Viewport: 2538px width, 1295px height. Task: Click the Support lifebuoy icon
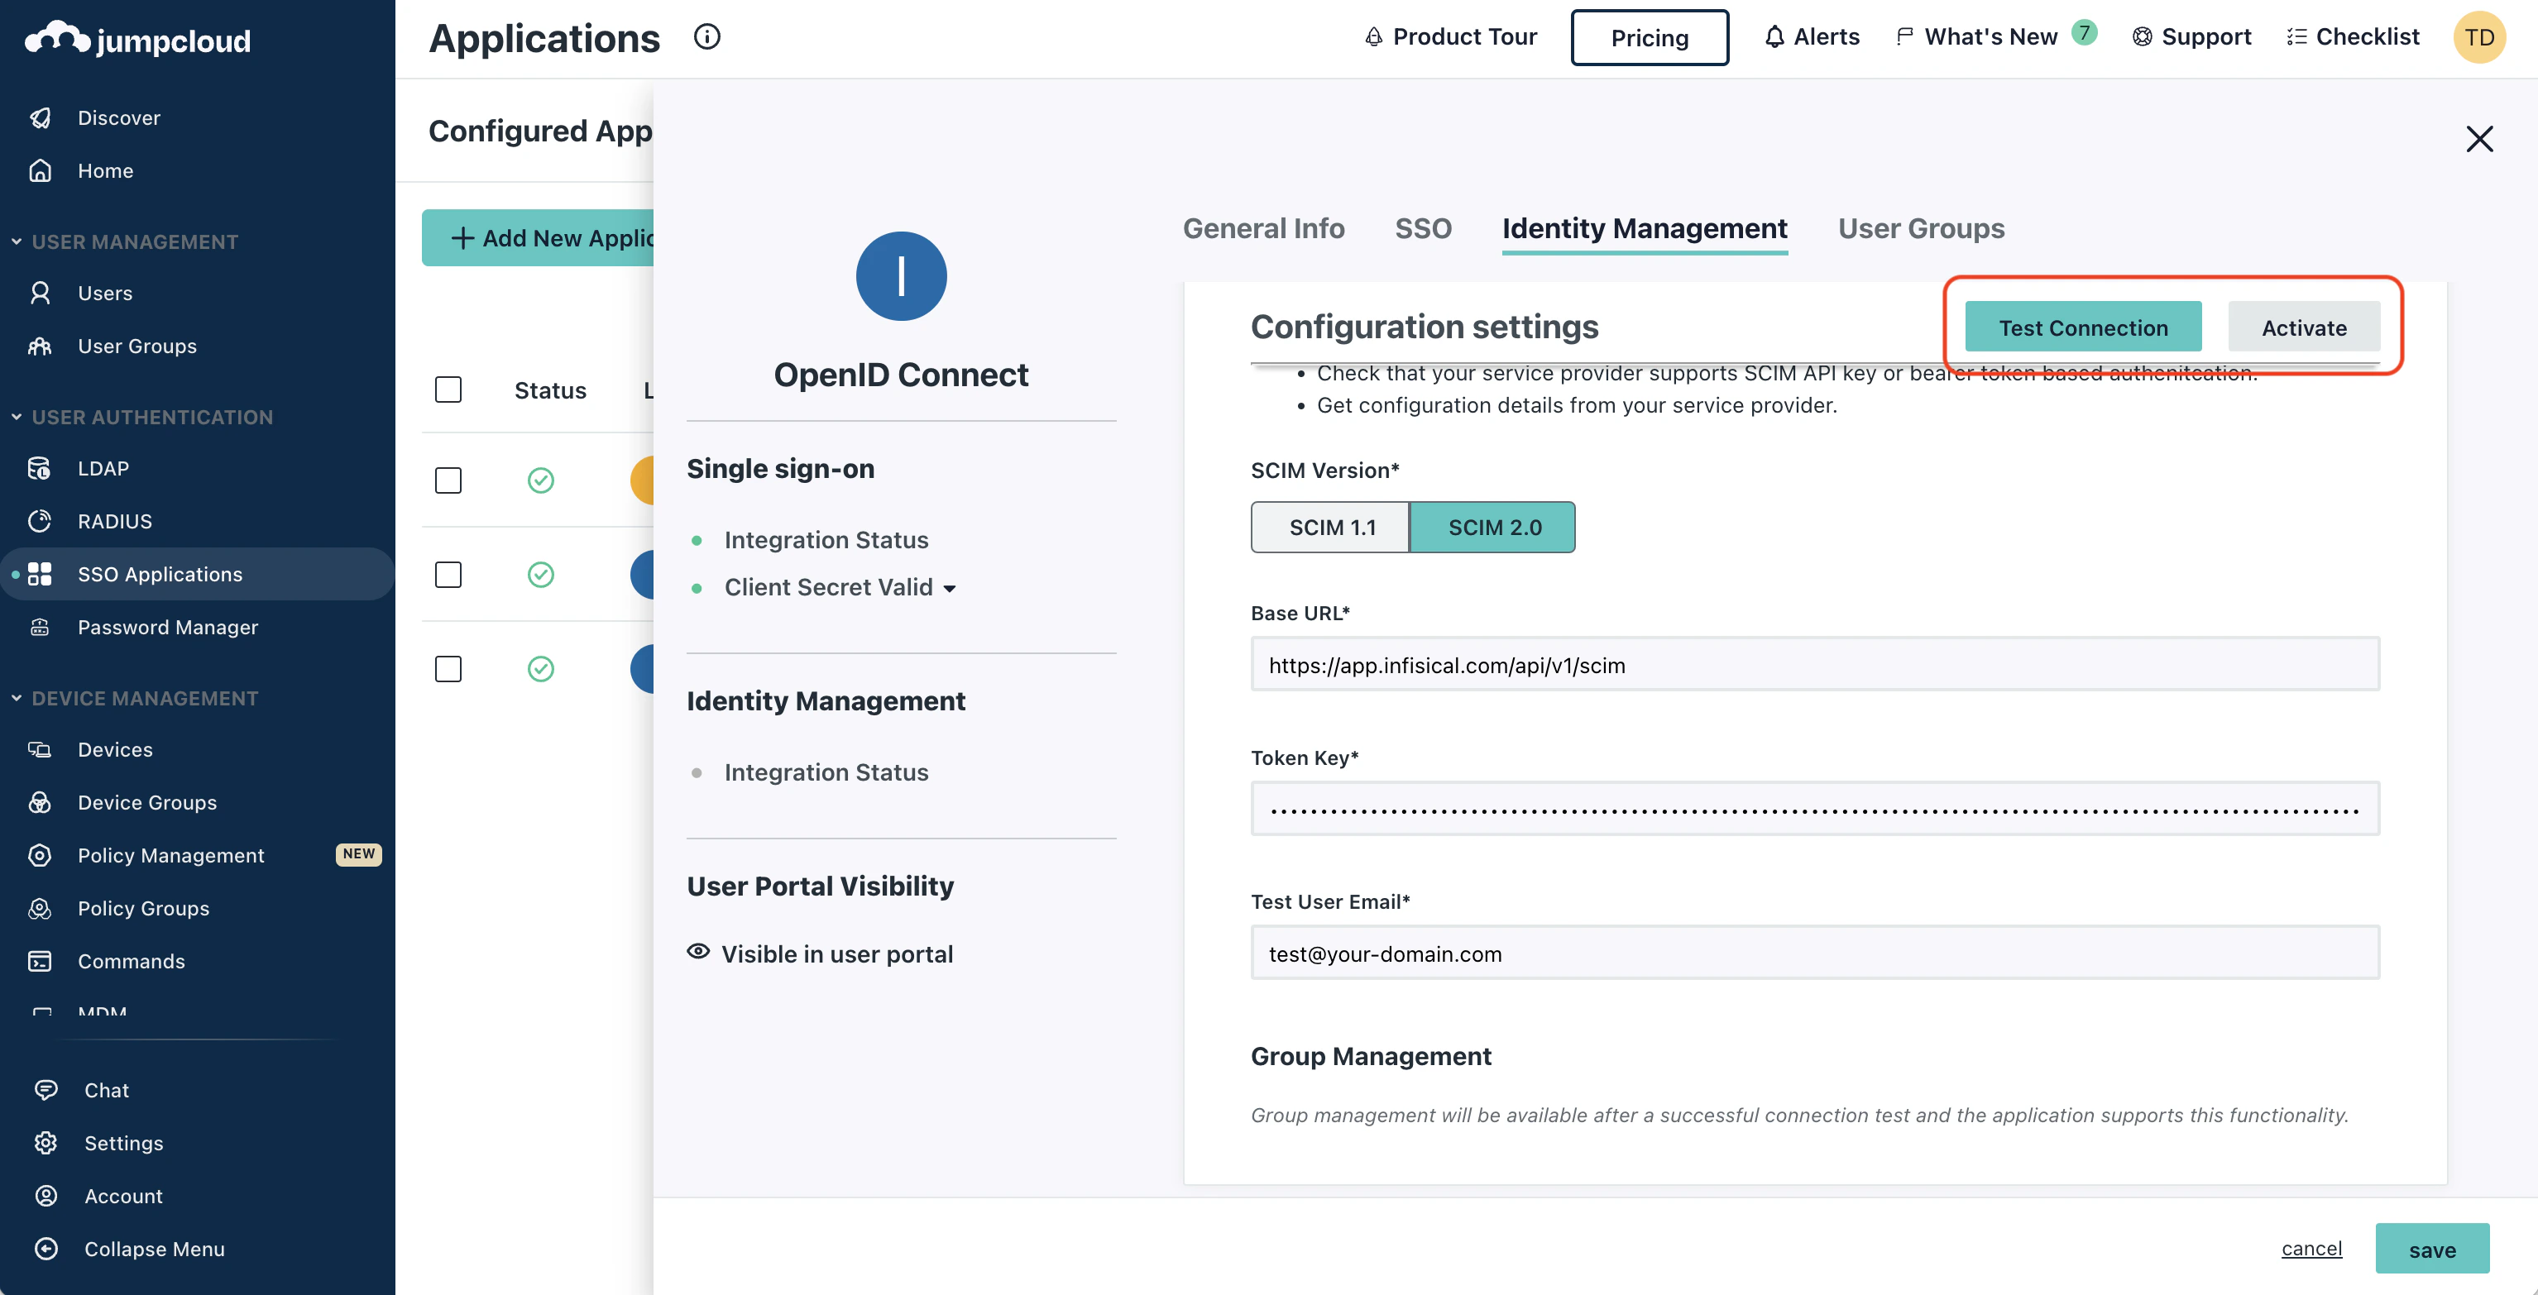click(2142, 37)
